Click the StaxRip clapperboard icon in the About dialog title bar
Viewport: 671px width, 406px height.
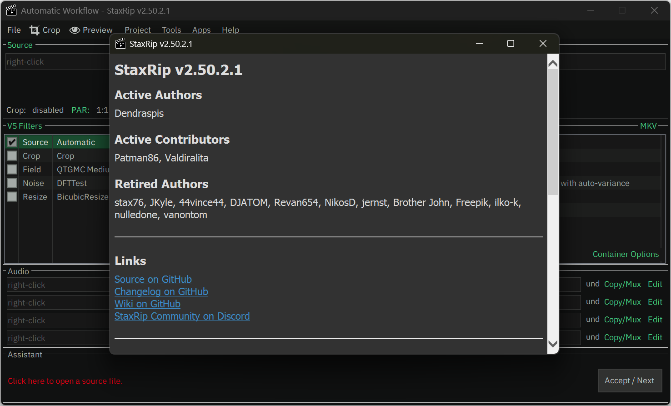point(120,44)
